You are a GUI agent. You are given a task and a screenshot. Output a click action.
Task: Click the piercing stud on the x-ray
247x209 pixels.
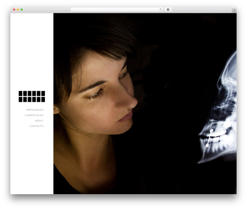(x=209, y=138)
